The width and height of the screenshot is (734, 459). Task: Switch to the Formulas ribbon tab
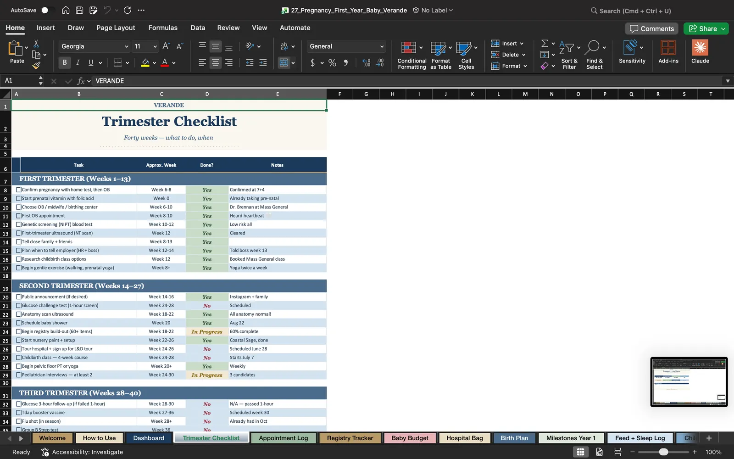(x=163, y=28)
